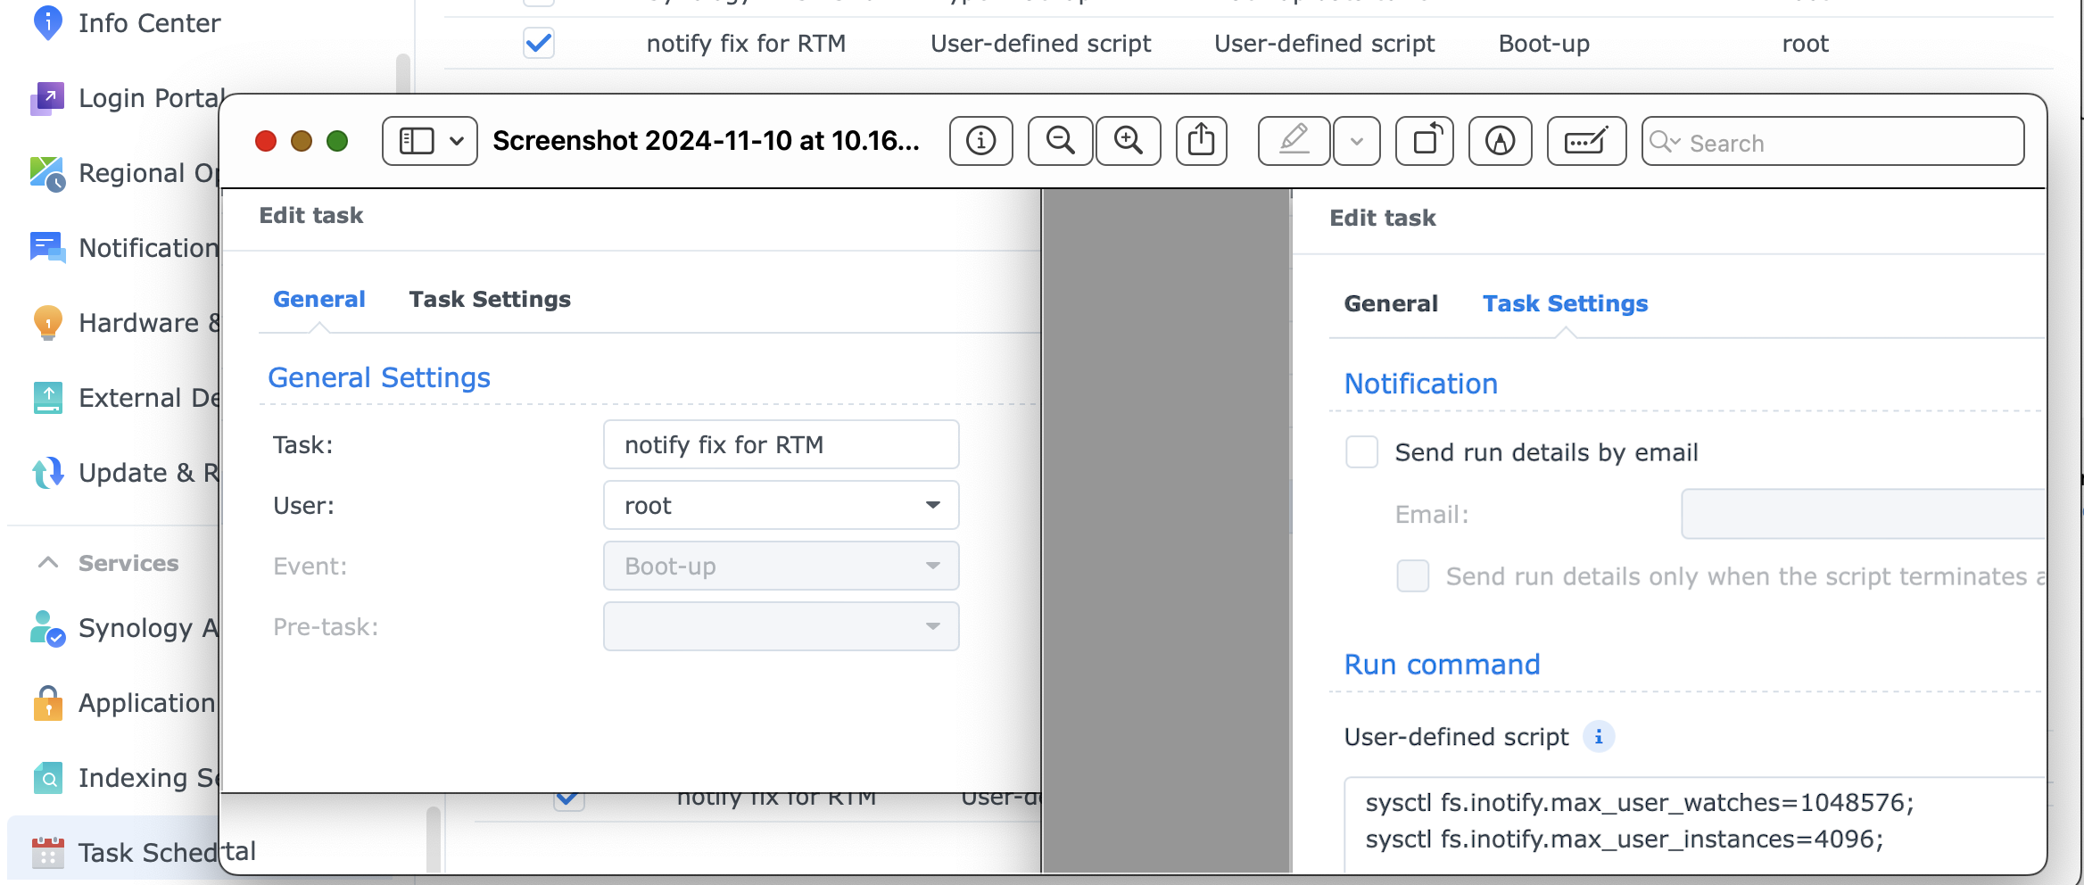Toggle the Preview sidebar view button
Image resolution: width=2084 pixels, height=885 pixels.
pyautogui.click(x=417, y=141)
